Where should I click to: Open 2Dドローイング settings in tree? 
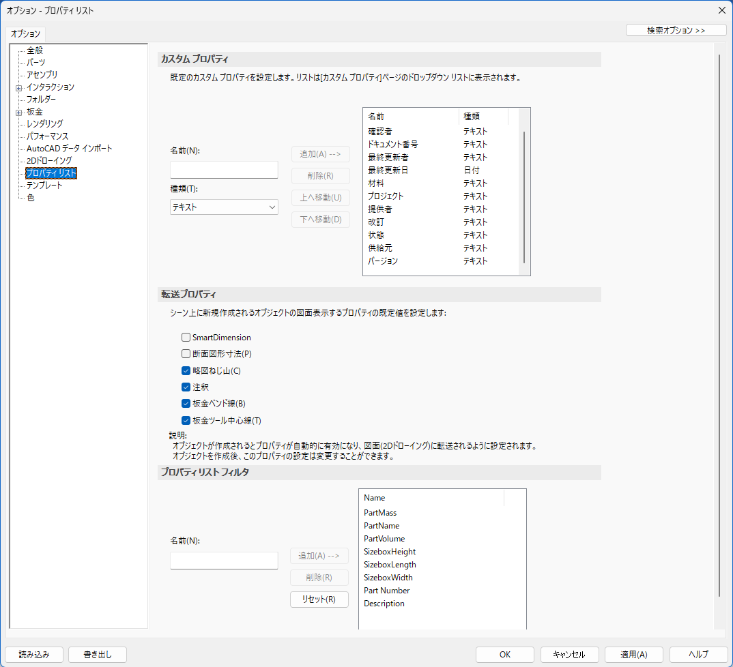(49, 161)
